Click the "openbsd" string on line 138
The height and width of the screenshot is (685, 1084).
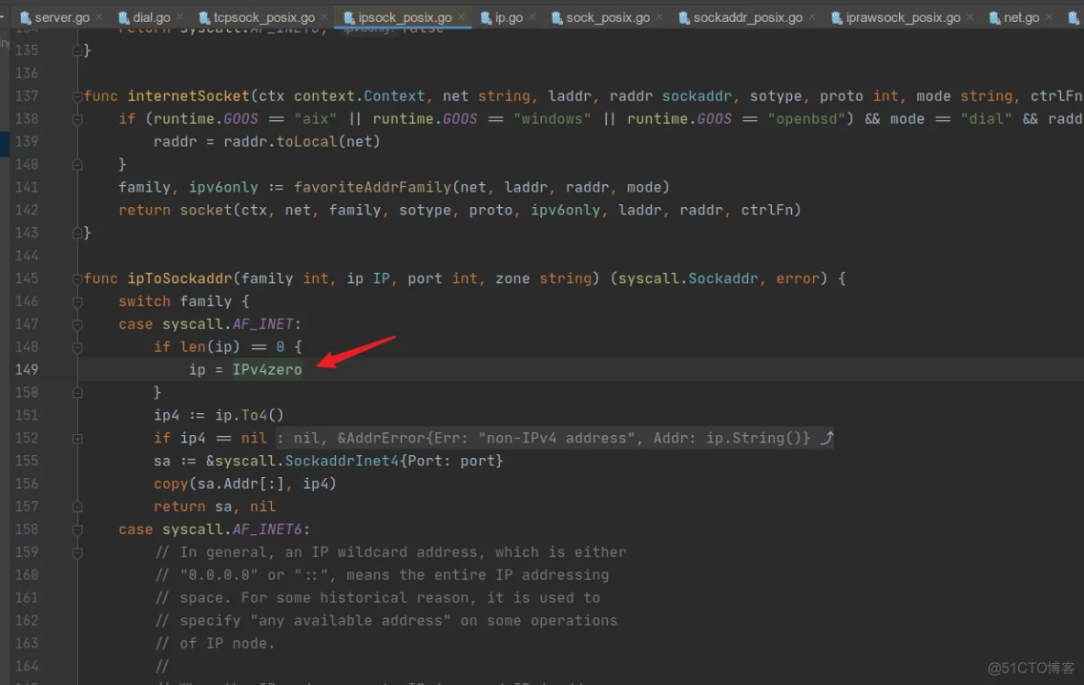tap(806, 119)
